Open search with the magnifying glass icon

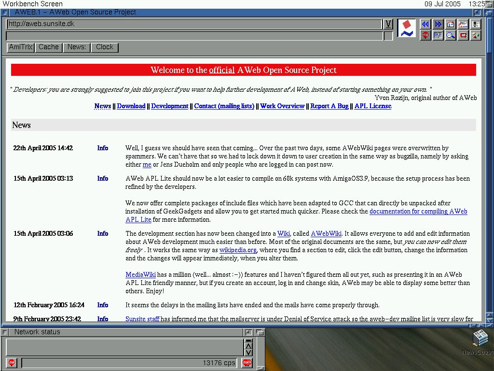[x=451, y=35]
